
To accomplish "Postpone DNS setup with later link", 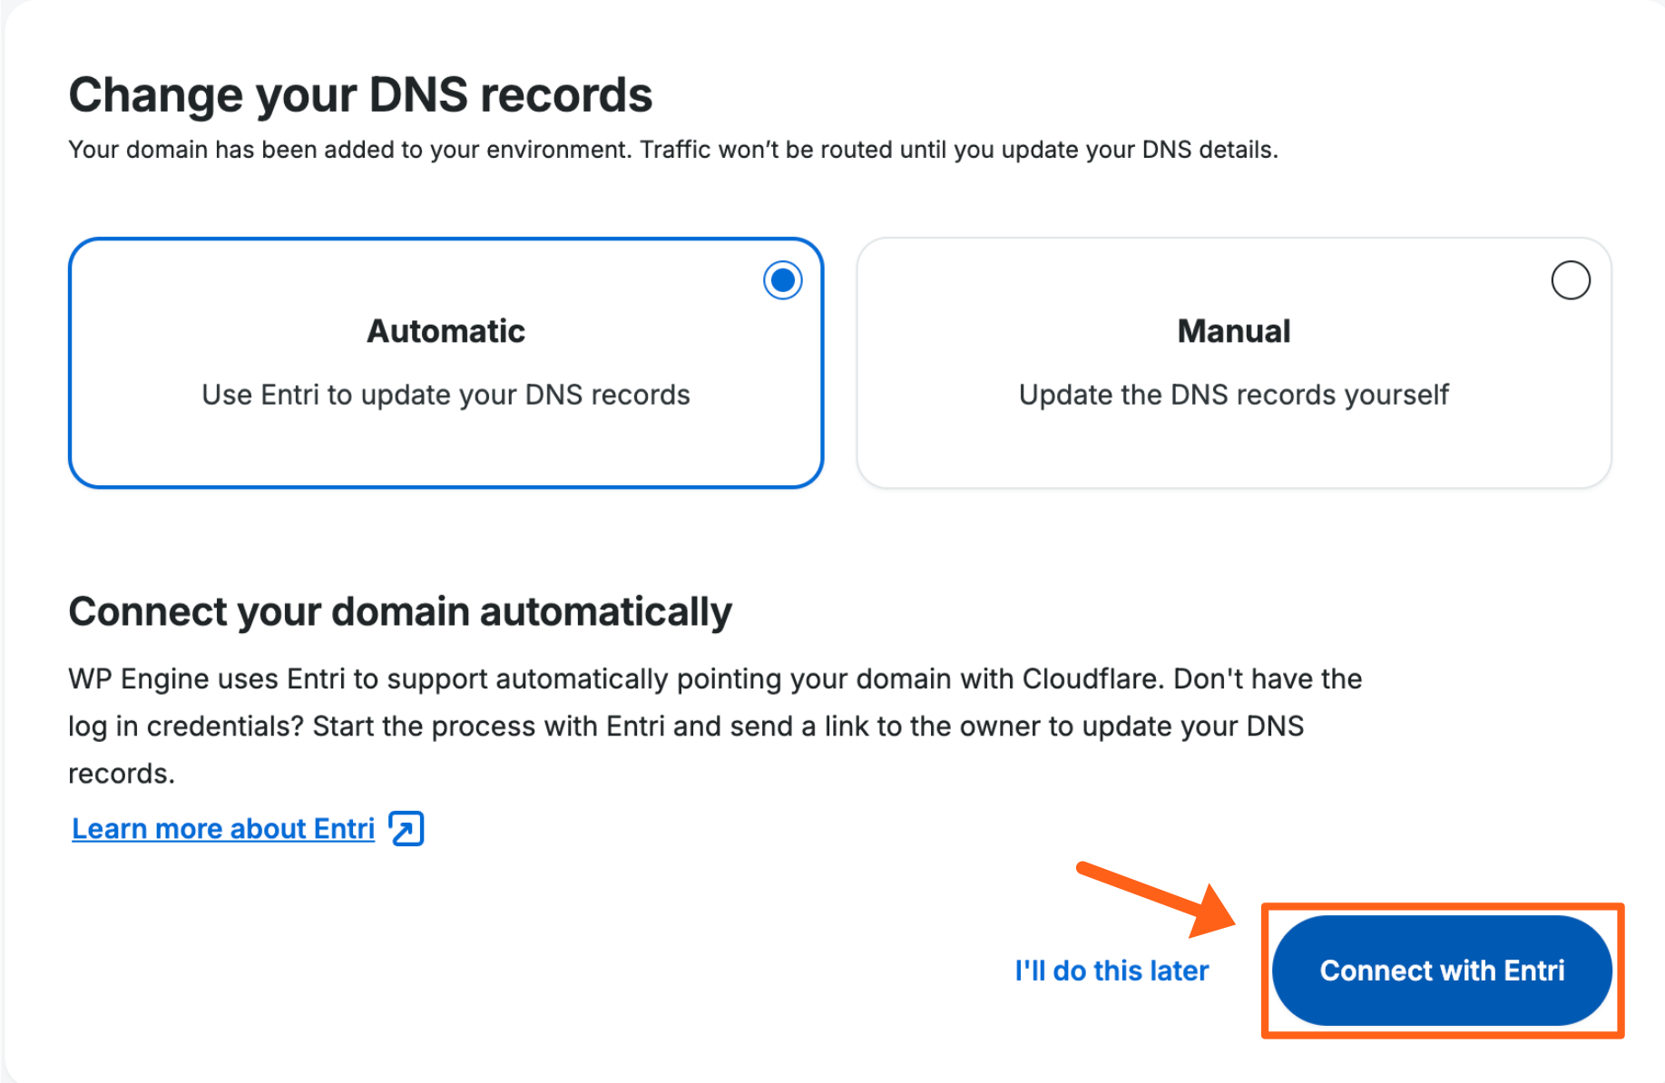I will click(1111, 970).
